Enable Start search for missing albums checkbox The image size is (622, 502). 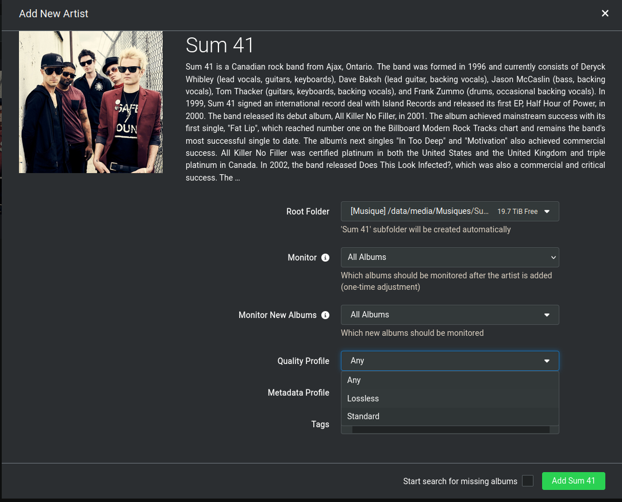tap(527, 481)
